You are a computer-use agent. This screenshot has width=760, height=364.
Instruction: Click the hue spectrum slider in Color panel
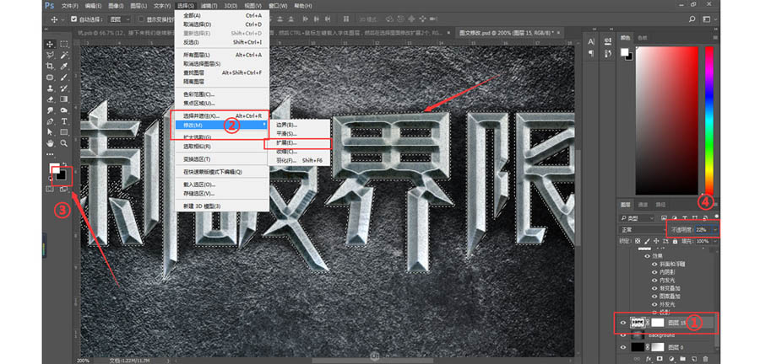pos(709,120)
